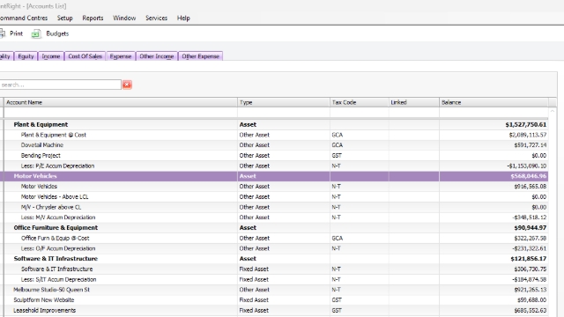Open the Window menu
Screen dimensions: 564x317
tap(124, 18)
